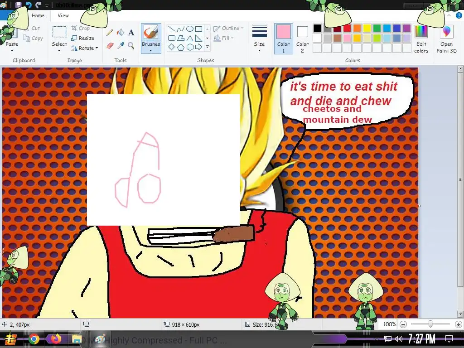Click the Crop button
Screen dimensions: 464x348
81,28
